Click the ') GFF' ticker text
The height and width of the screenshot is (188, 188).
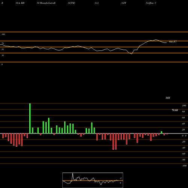[123, 3]
